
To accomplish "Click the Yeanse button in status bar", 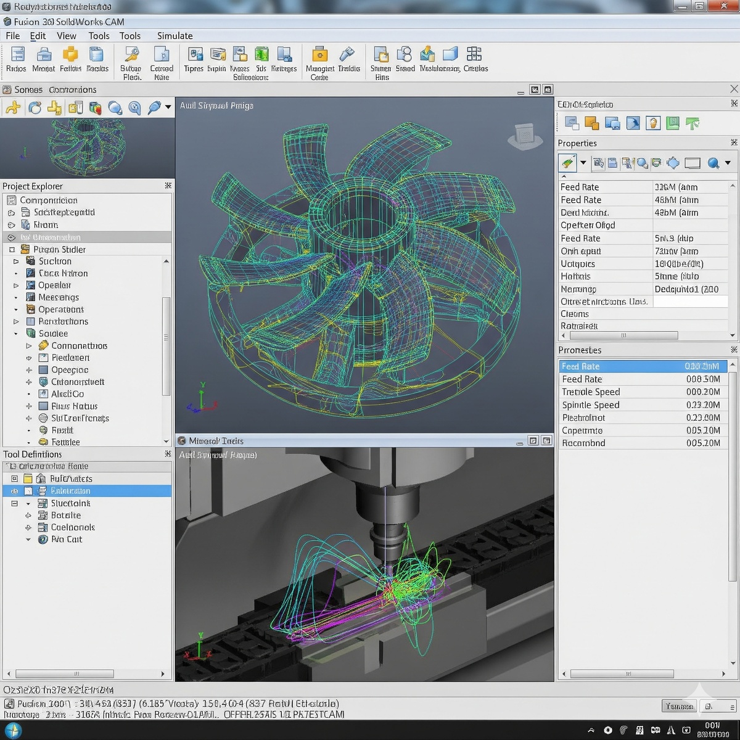I will tap(679, 706).
